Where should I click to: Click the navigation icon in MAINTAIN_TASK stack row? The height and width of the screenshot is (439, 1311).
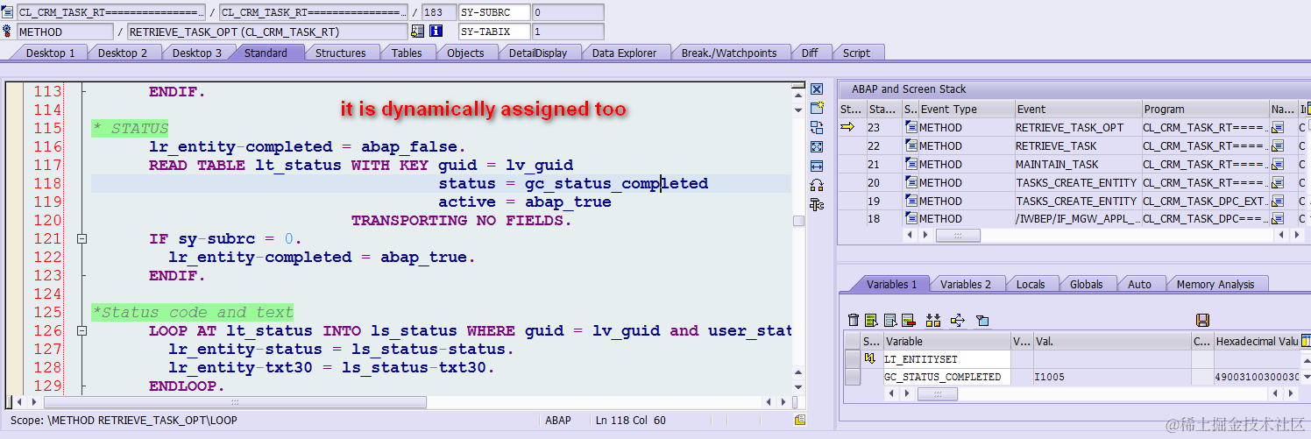point(1278,165)
